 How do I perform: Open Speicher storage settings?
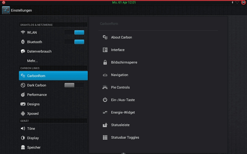pos(53,147)
